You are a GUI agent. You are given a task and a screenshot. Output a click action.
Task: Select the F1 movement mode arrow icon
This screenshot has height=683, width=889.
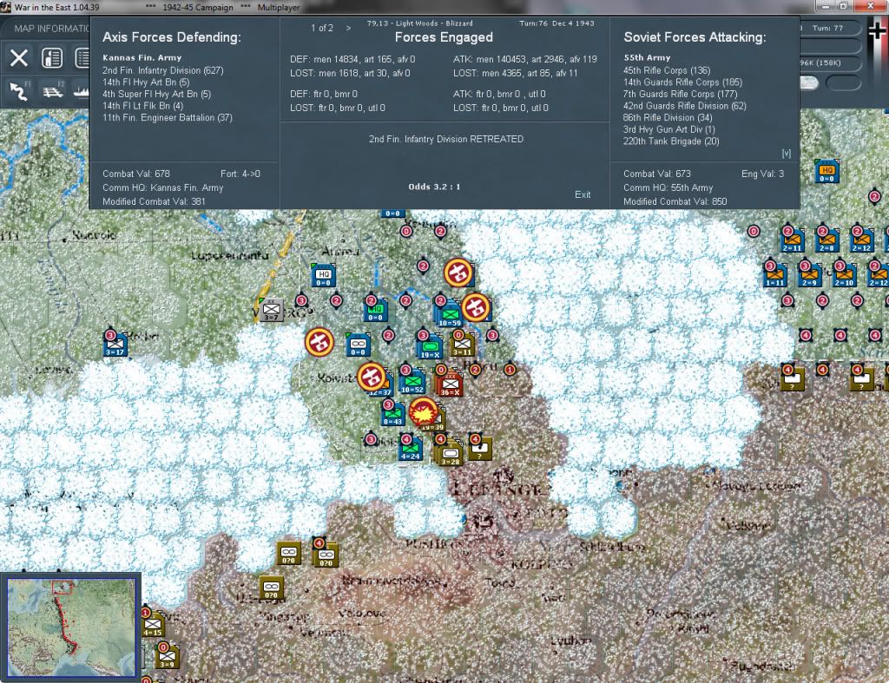(20, 90)
